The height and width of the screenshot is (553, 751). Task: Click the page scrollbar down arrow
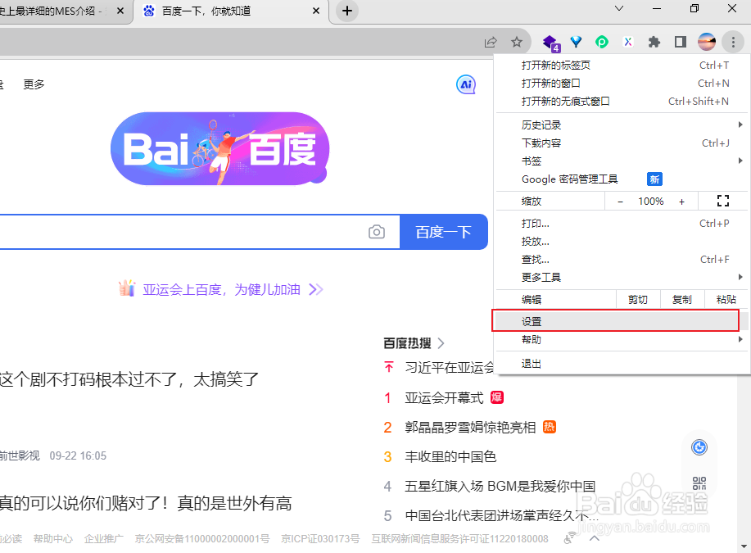coord(744,546)
